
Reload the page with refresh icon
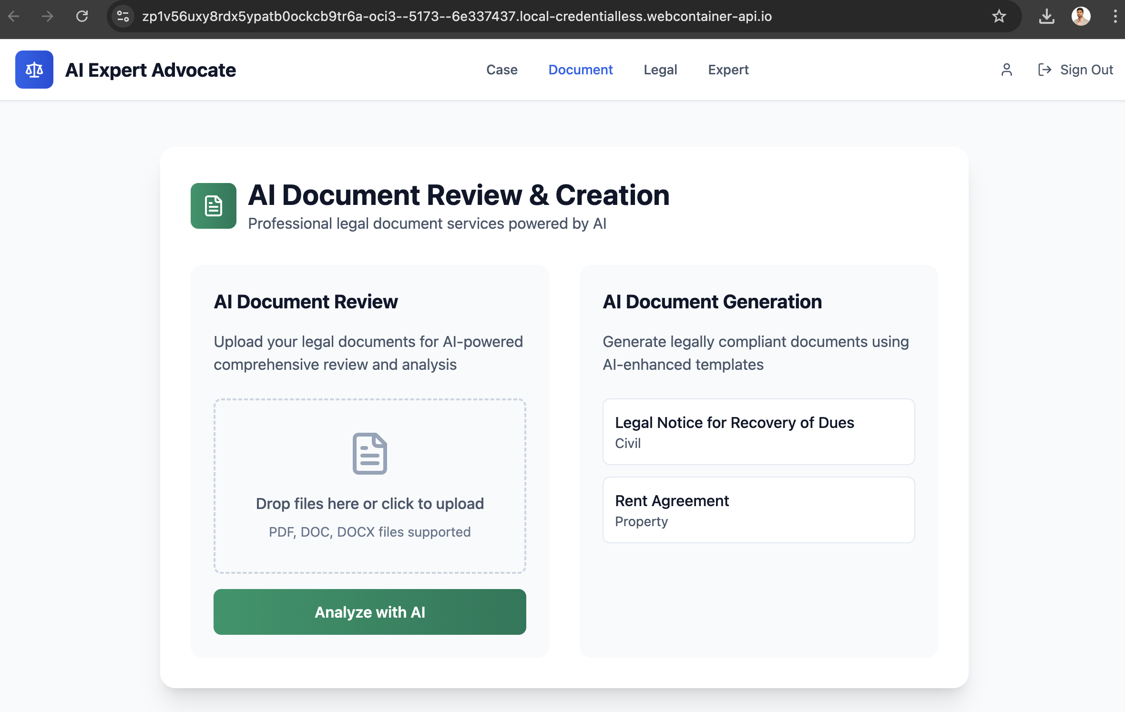click(82, 16)
